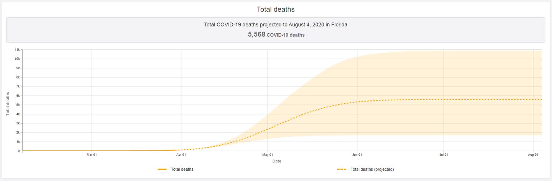Toggle the solid "Total deaths" legend entry

point(182,169)
